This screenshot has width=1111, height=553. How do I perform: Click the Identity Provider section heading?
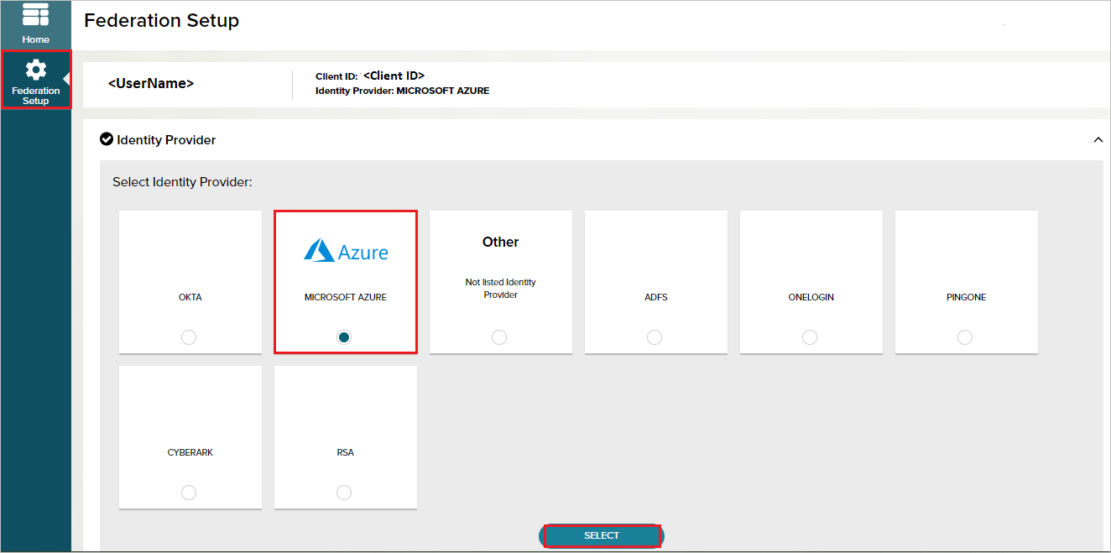coord(166,140)
